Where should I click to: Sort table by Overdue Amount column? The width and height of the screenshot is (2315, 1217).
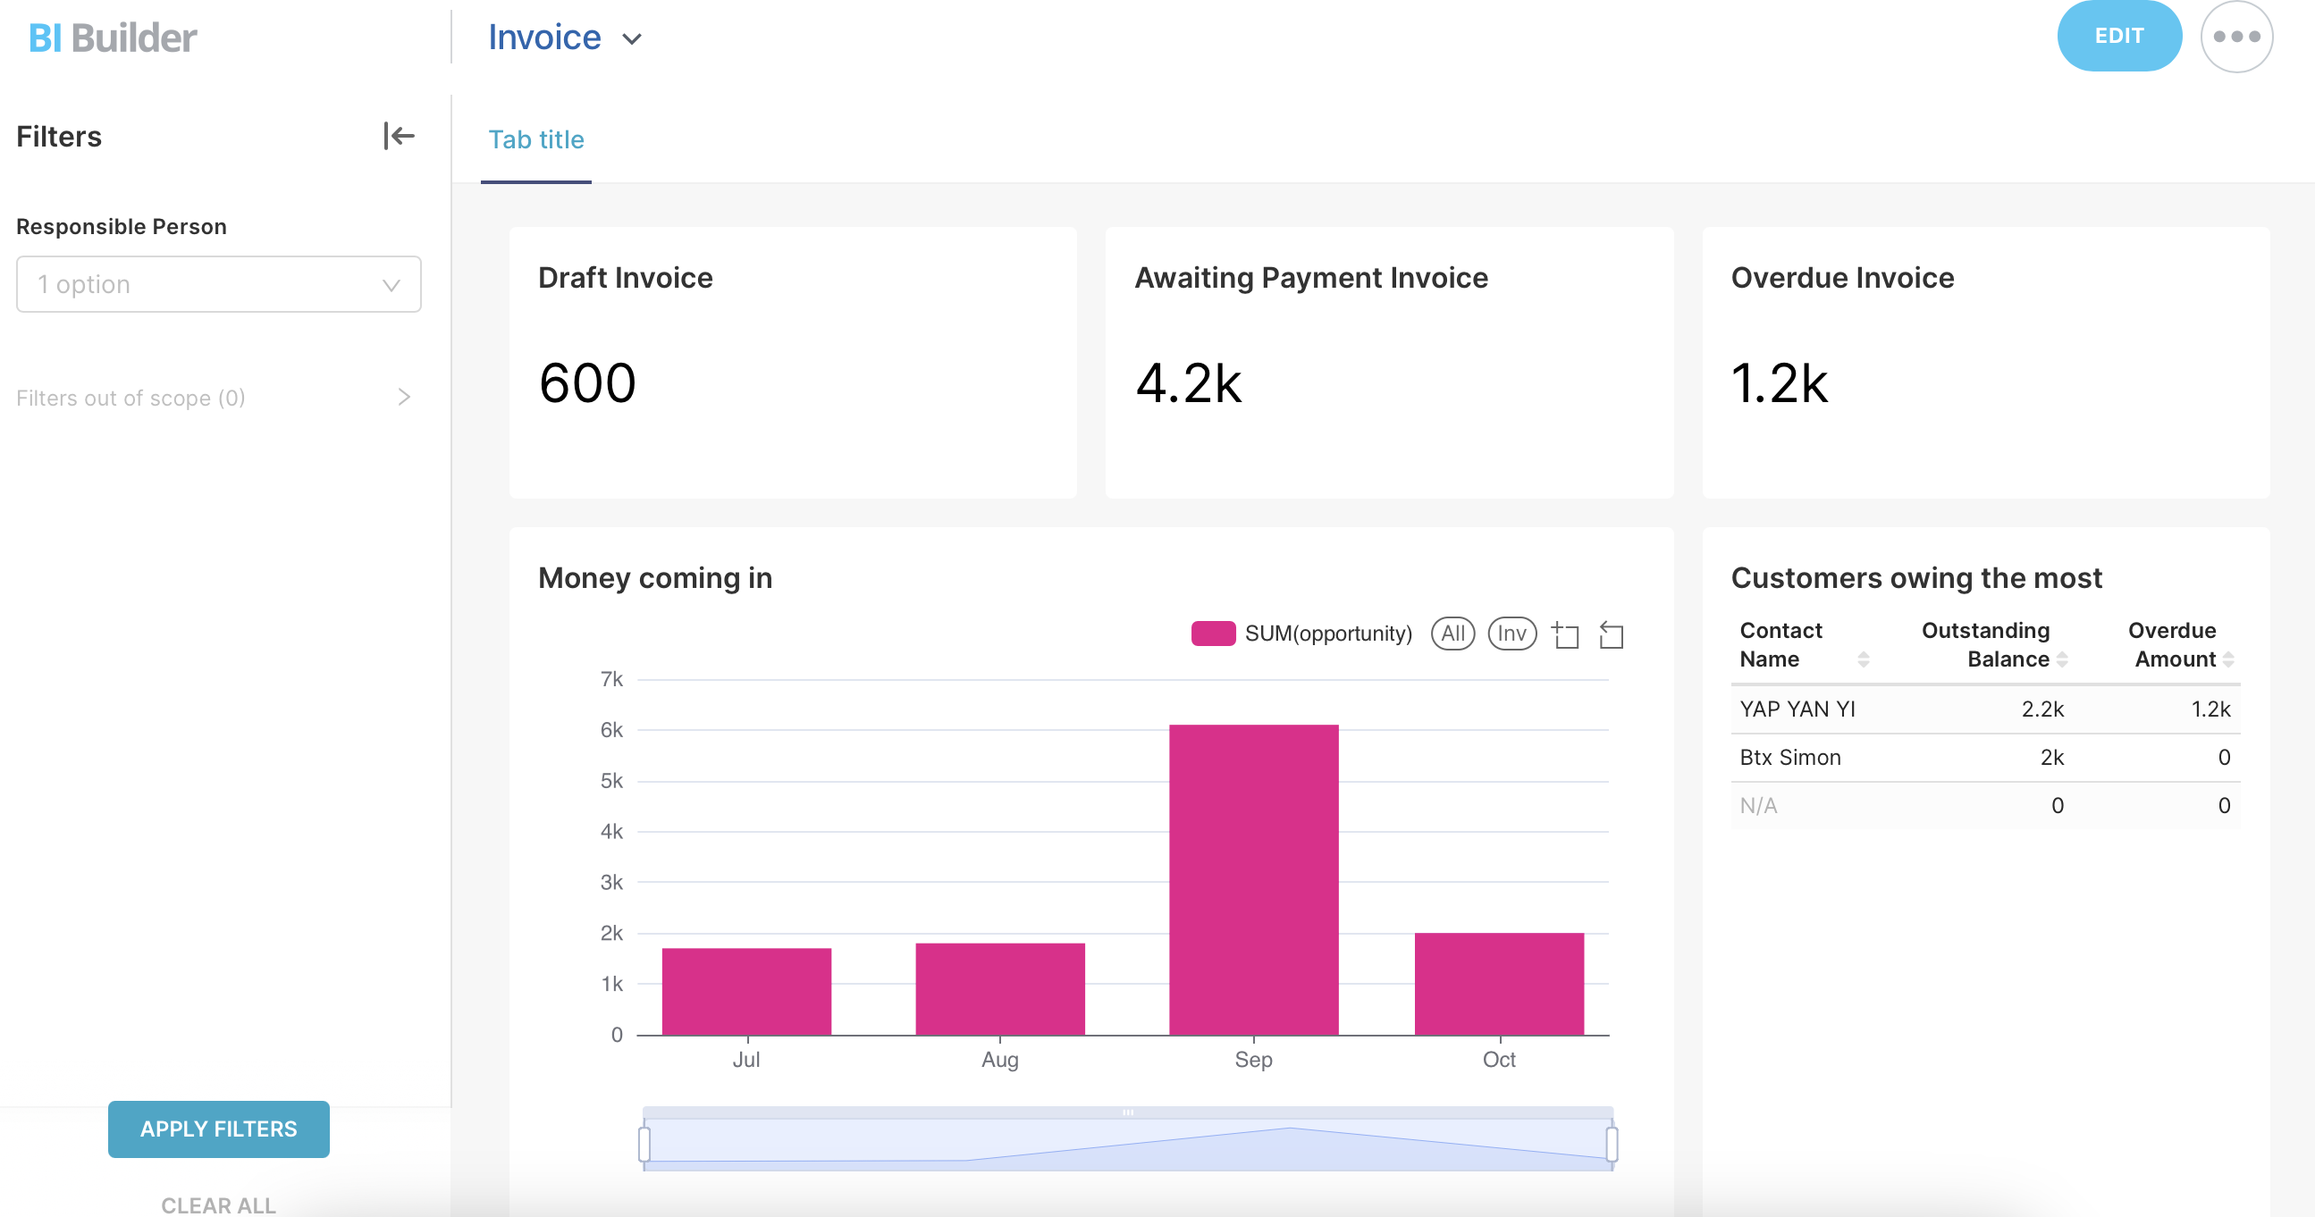click(2227, 659)
